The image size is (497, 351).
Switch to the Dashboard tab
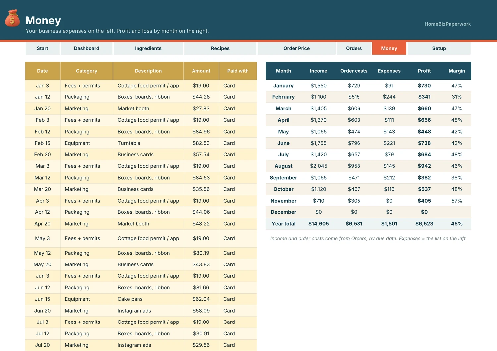[86, 48]
